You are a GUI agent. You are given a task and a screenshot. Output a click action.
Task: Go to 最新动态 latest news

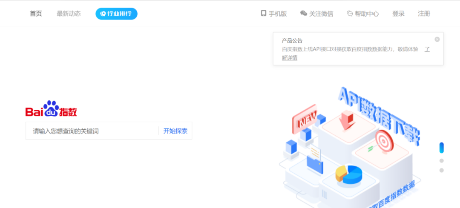(69, 14)
